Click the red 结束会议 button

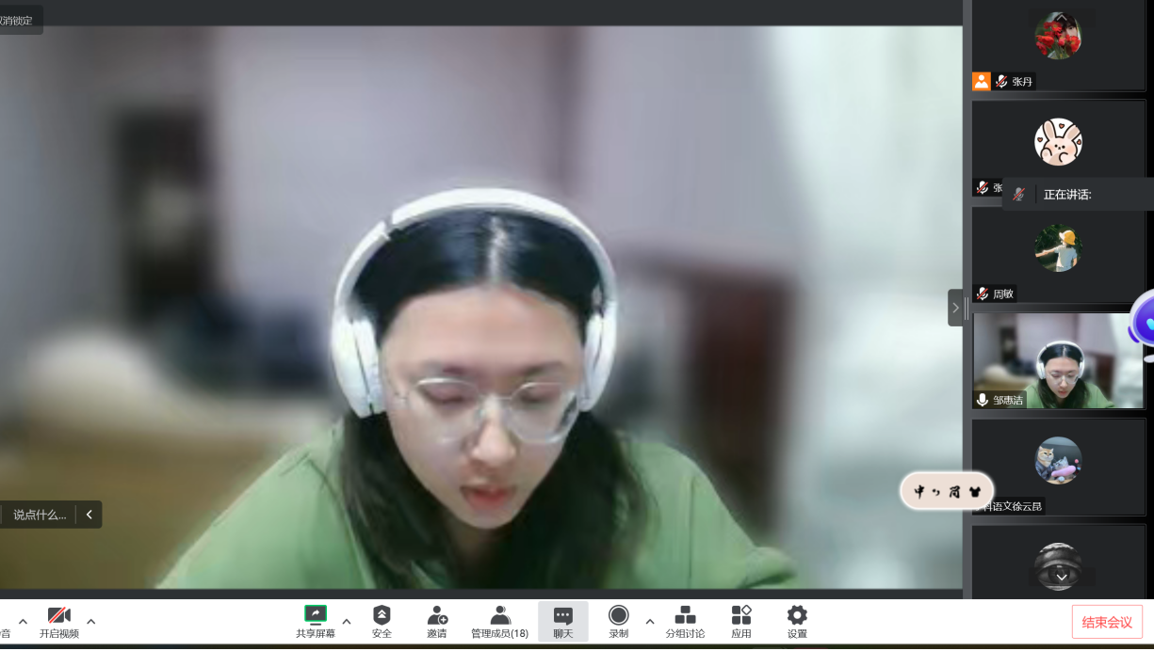click(x=1107, y=622)
